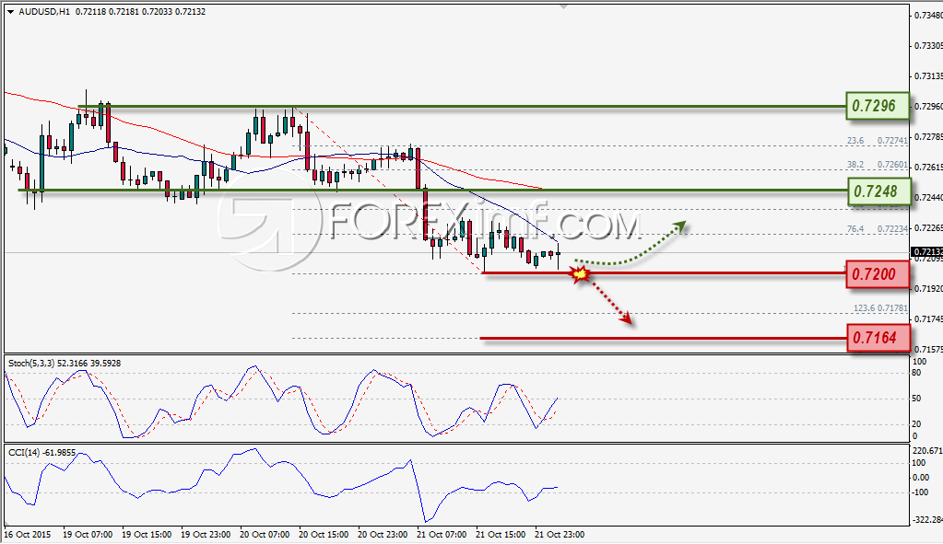Click the 80 level on Stochastic scale
Viewport: 943px width, 544px height.
(x=917, y=373)
